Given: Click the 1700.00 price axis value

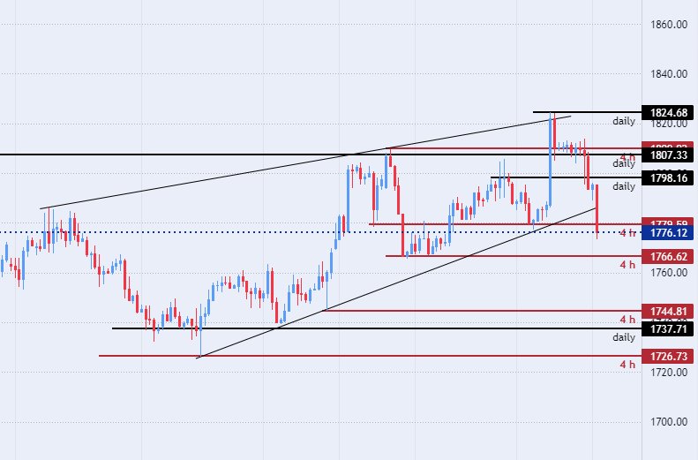Looking at the screenshot, I should [x=669, y=422].
